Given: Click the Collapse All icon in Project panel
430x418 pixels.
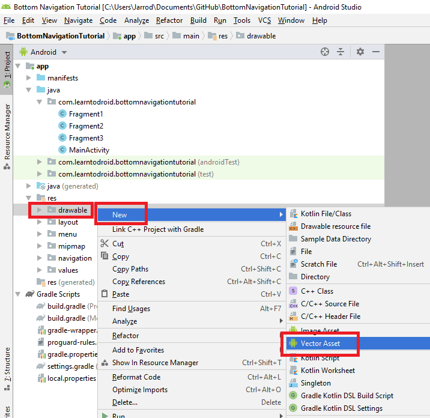Looking at the screenshot, I should coord(341,52).
